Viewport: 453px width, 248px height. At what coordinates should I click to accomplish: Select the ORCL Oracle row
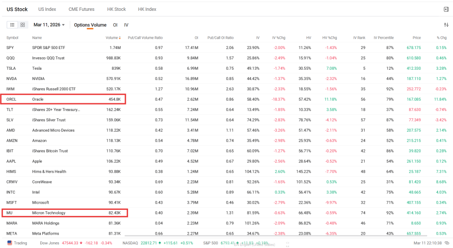[226, 99]
